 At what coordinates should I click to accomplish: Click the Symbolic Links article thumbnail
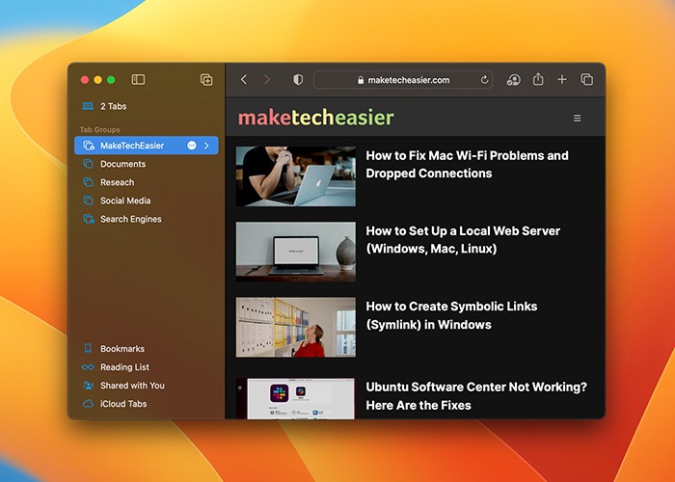(296, 327)
